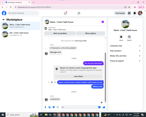Open the $800 - 2 bed 1 bath house listing
The image size is (146, 117).
tap(57, 30)
